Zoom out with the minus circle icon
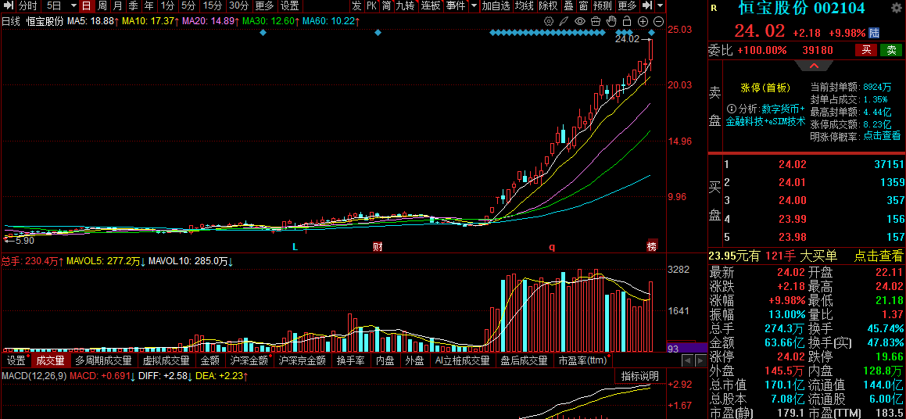This screenshot has height=419, width=906. point(658,21)
